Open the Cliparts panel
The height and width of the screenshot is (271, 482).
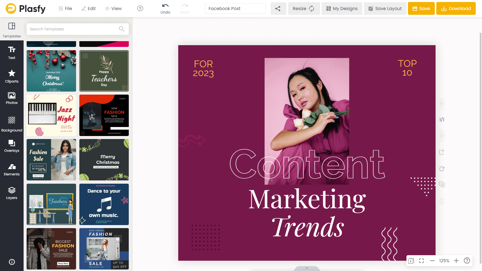(12, 76)
